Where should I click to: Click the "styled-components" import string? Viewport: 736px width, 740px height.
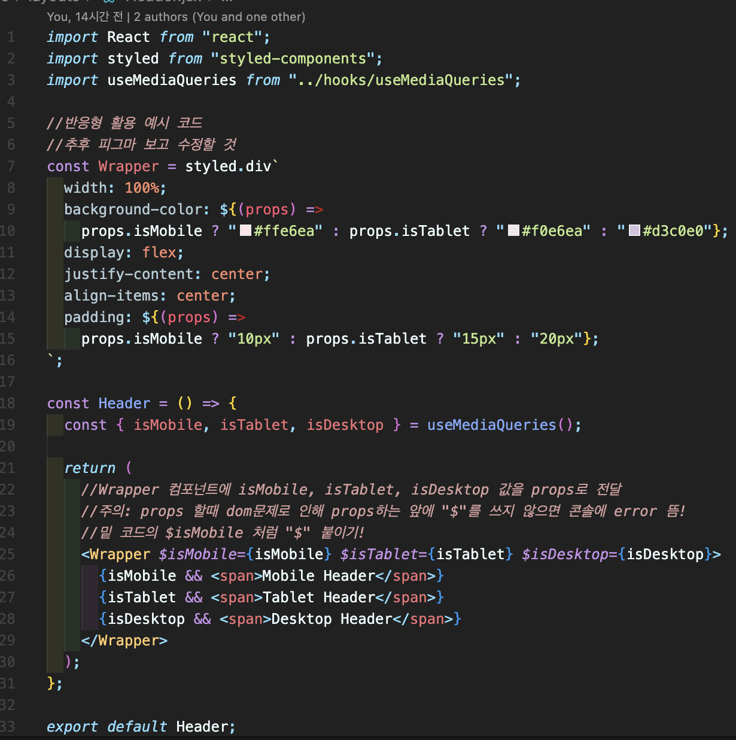[x=293, y=59]
